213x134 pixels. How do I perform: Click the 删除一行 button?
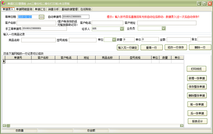point(200,47)
